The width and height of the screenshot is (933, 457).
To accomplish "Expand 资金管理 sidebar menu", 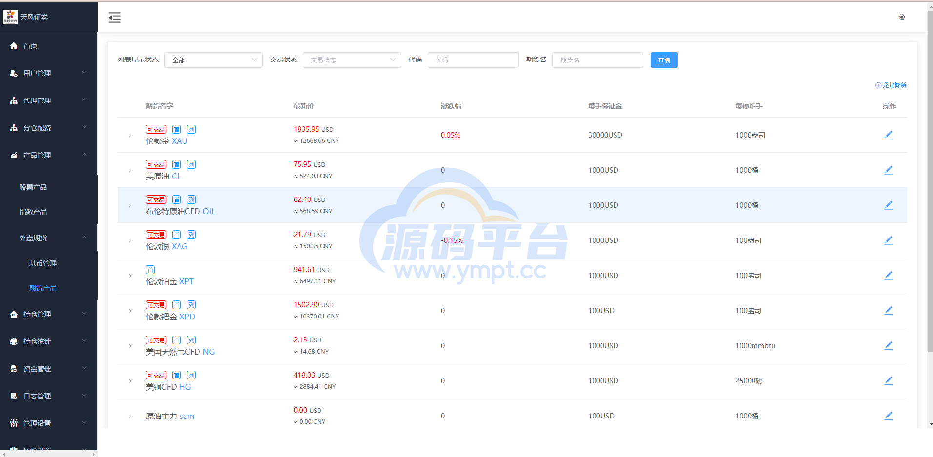I will click(x=49, y=369).
